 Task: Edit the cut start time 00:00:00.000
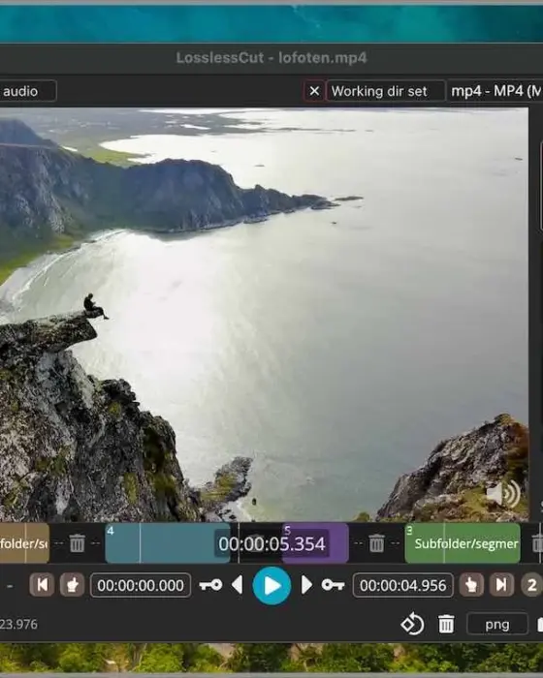click(x=141, y=585)
